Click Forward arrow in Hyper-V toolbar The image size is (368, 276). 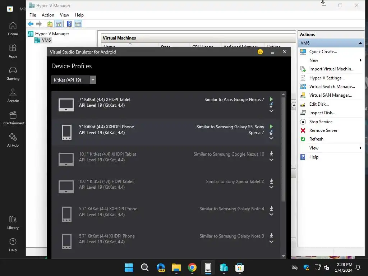click(x=39, y=24)
